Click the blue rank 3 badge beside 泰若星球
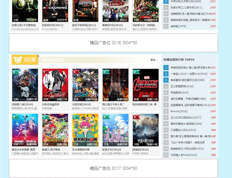Viewport: 232px width, 178px height. tap(166, 80)
